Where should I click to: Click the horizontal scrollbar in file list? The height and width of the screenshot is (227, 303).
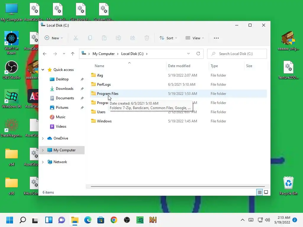[x=178, y=187]
